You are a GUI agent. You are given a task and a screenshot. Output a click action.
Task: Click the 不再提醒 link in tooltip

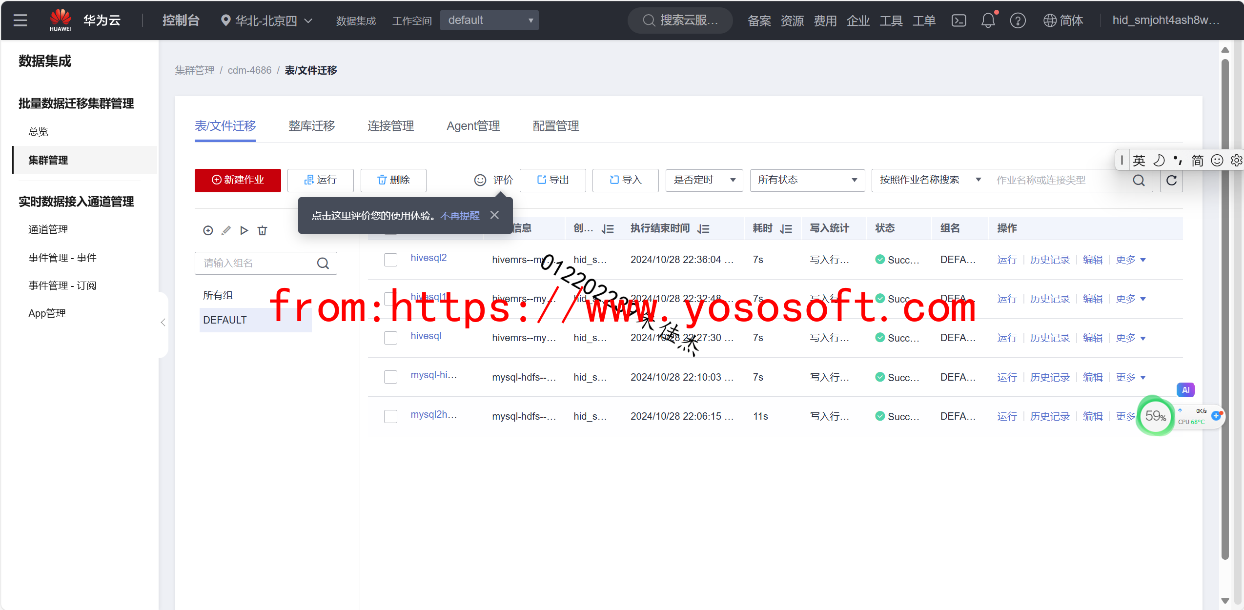point(460,216)
